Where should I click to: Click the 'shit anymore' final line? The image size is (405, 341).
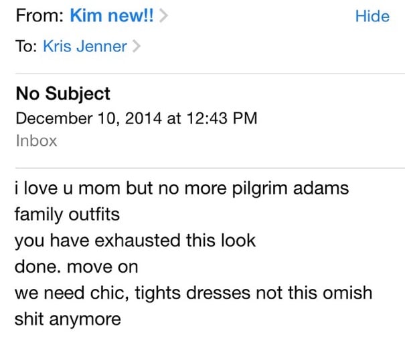68,320
